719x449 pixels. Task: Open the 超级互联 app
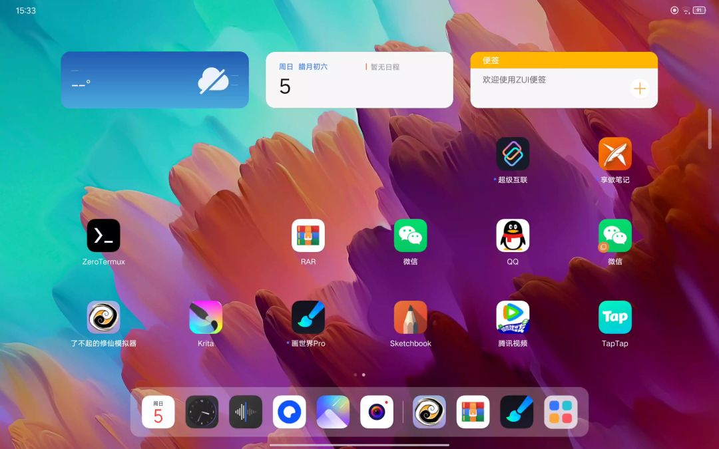pos(513,154)
